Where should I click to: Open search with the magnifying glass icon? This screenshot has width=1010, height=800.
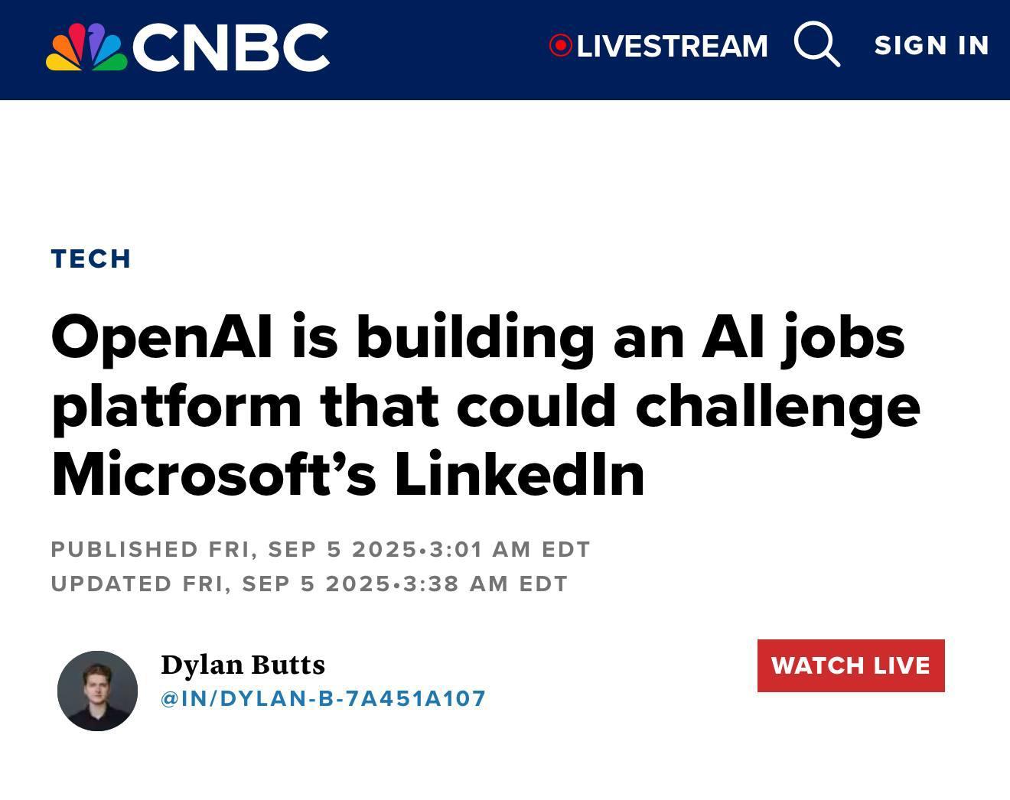pos(817,44)
